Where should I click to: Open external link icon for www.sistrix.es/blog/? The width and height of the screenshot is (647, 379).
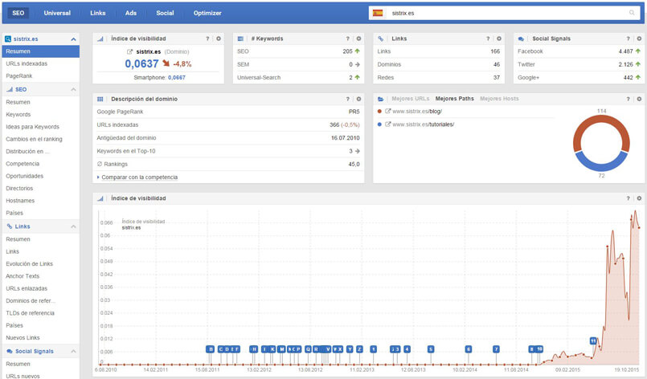[x=388, y=112]
